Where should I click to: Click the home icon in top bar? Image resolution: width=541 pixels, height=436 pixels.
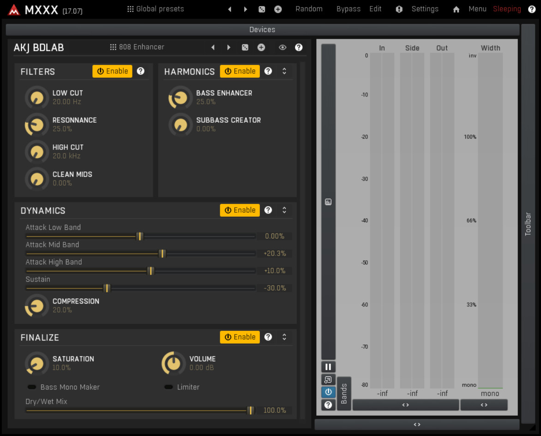(456, 9)
